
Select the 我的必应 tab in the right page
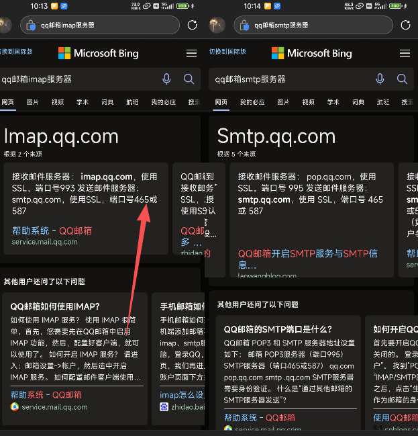coord(252,102)
